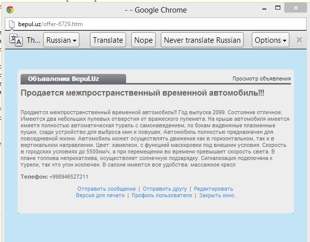Dismiss the translate bar with X
310x242 pixels.
299,40
